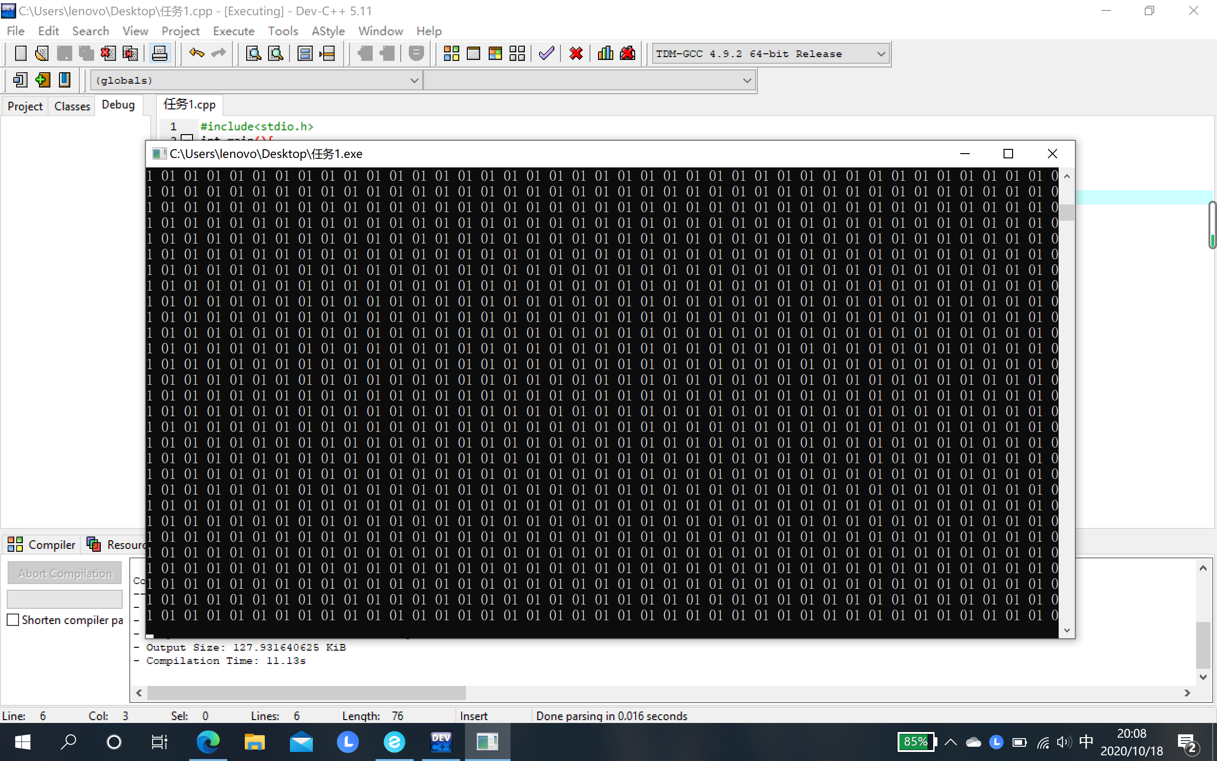Click the Compile icon with colored squares

[x=451, y=53]
